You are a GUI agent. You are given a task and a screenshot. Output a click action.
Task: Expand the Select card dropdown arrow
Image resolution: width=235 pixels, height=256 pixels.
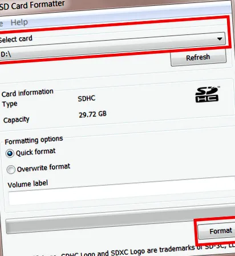coord(220,39)
